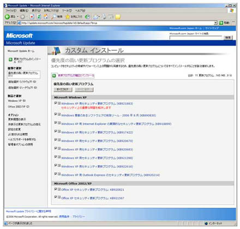Expand details of update KB921883
Image resolution: width=240 pixels, height=229 pixels.
(x=59, y=103)
